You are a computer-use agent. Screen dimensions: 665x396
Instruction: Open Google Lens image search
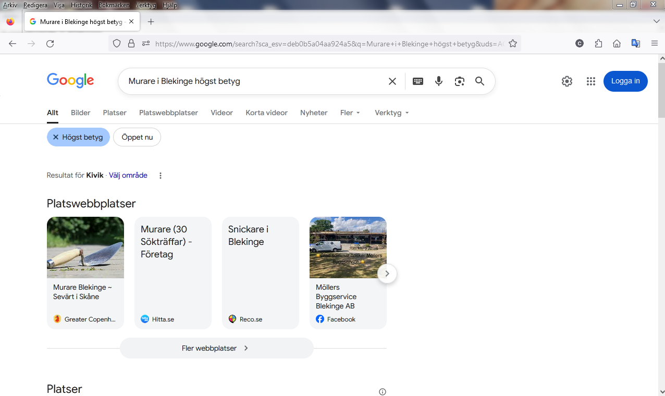tap(459, 81)
